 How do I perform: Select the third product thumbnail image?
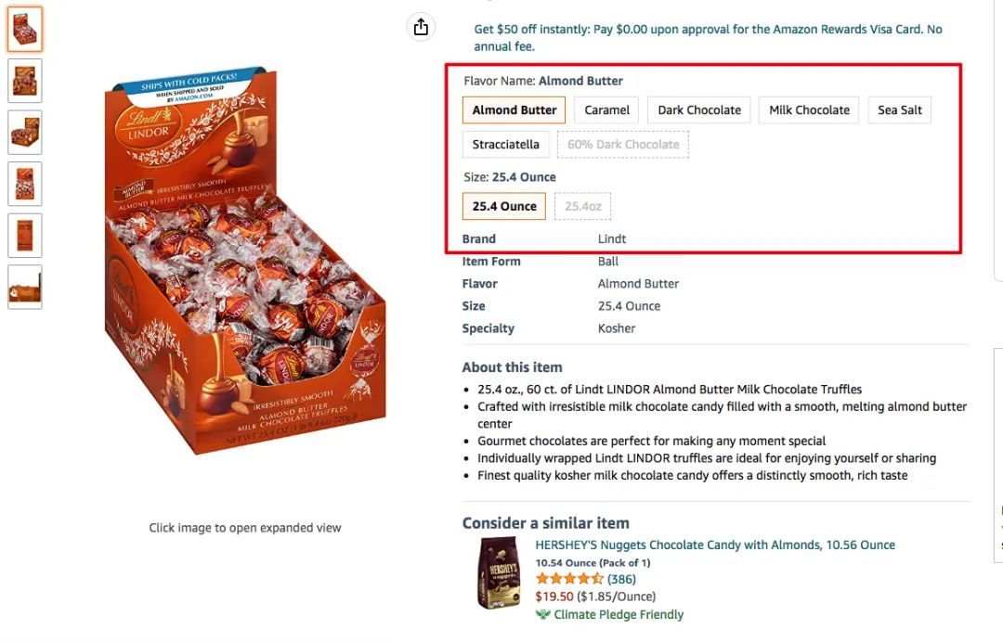point(25,132)
